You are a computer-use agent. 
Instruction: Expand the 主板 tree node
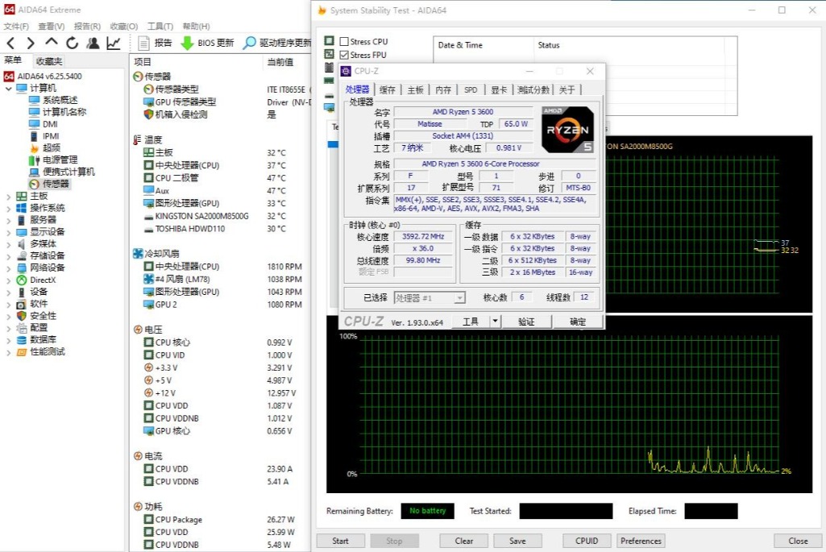[x=9, y=196]
